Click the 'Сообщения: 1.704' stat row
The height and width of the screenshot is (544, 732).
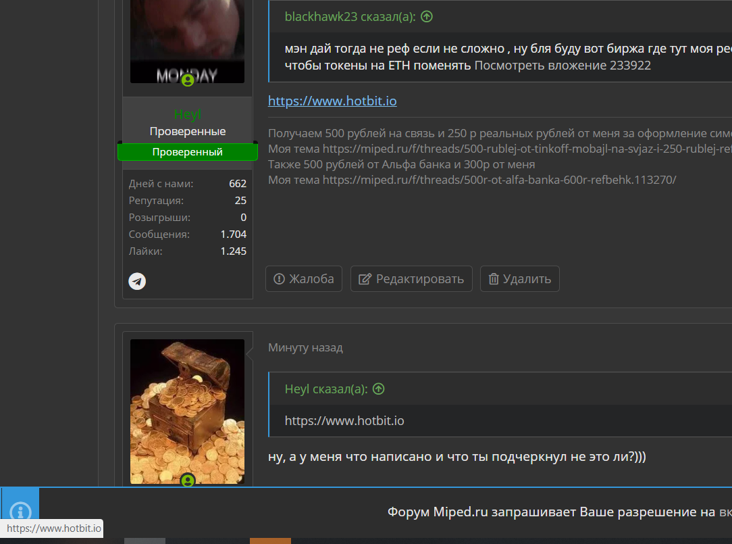pyautogui.click(x=187, y=234)
